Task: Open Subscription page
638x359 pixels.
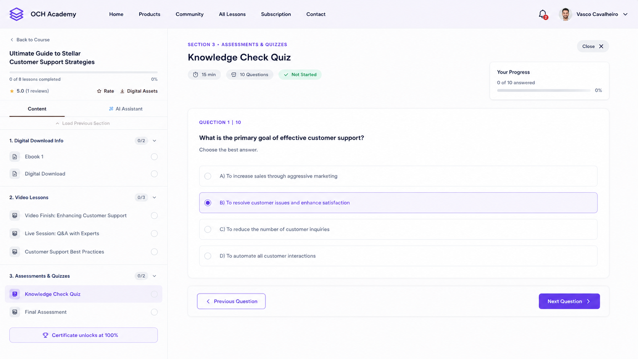Action: [276, 14]
